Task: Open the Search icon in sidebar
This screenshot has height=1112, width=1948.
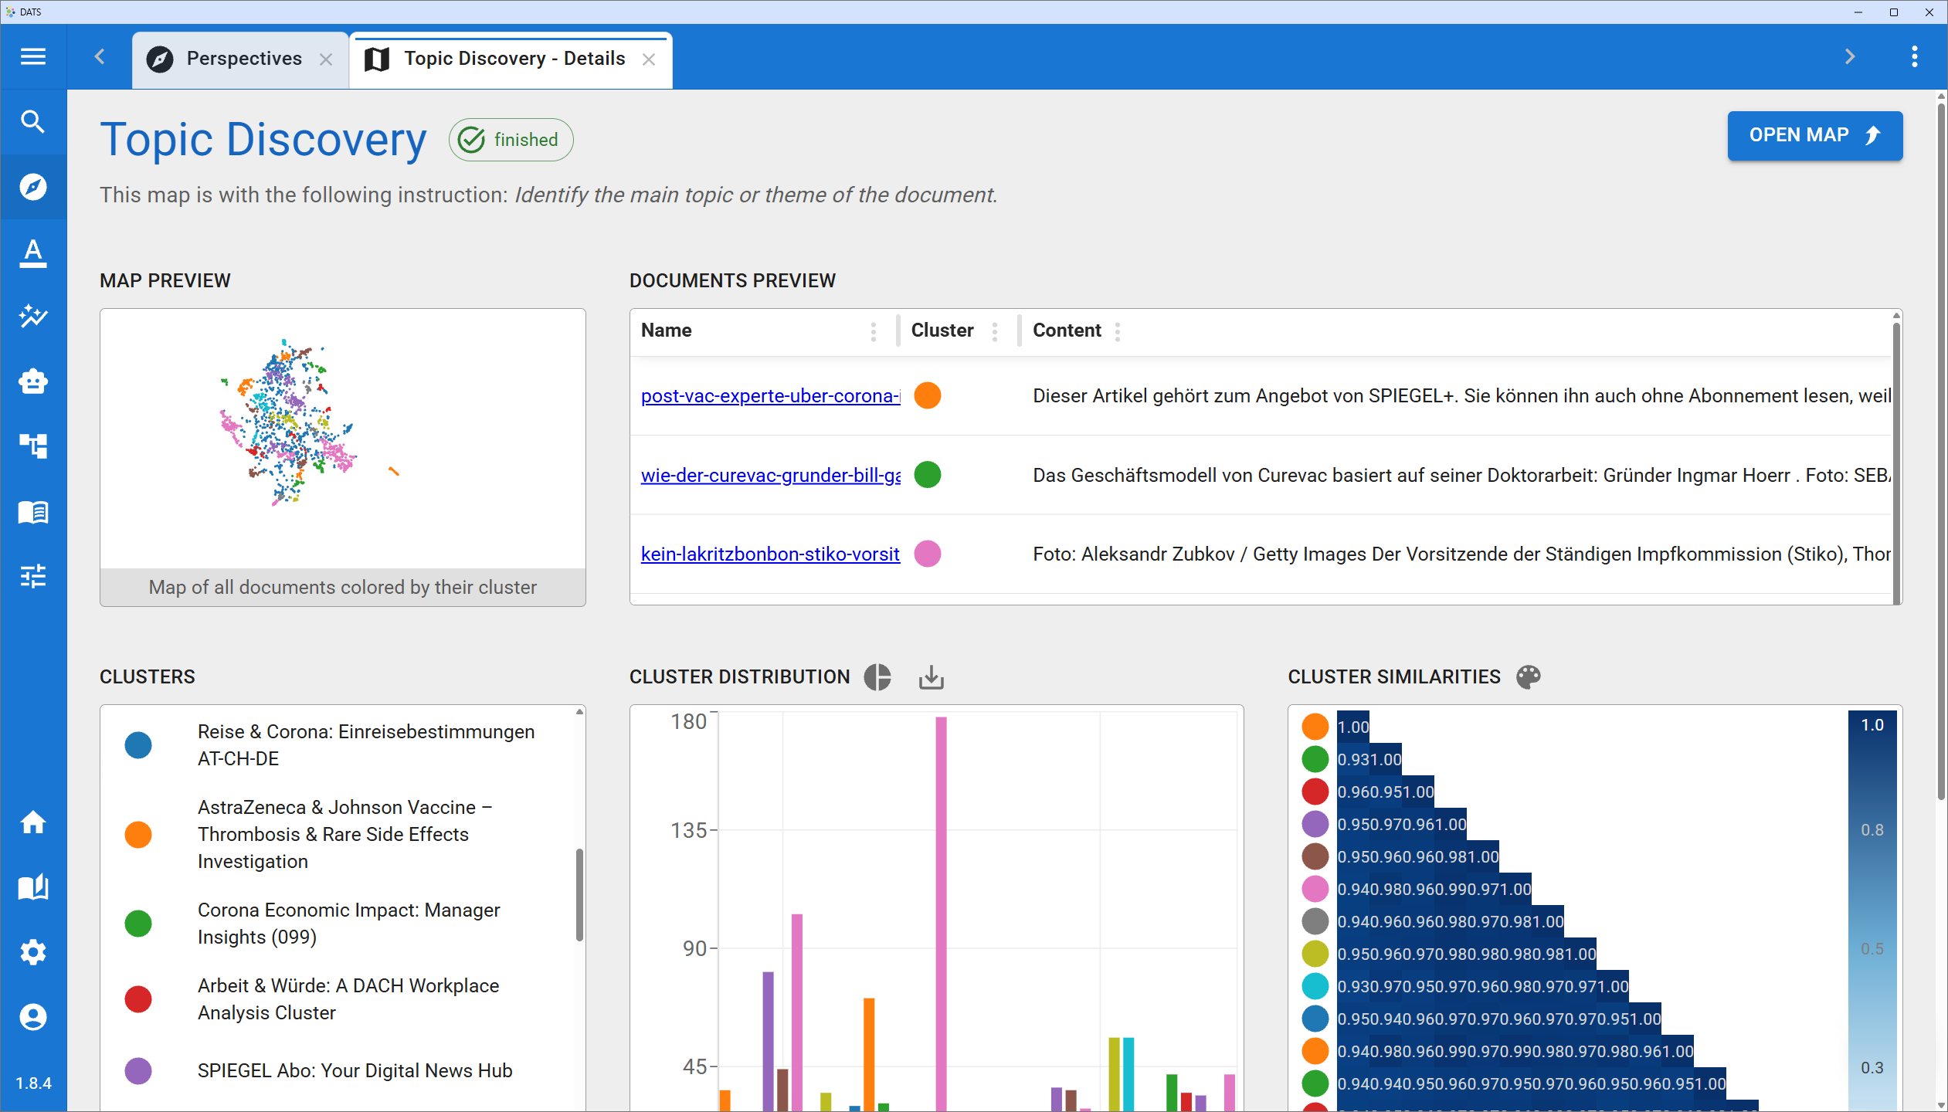Action: [33, 122]
